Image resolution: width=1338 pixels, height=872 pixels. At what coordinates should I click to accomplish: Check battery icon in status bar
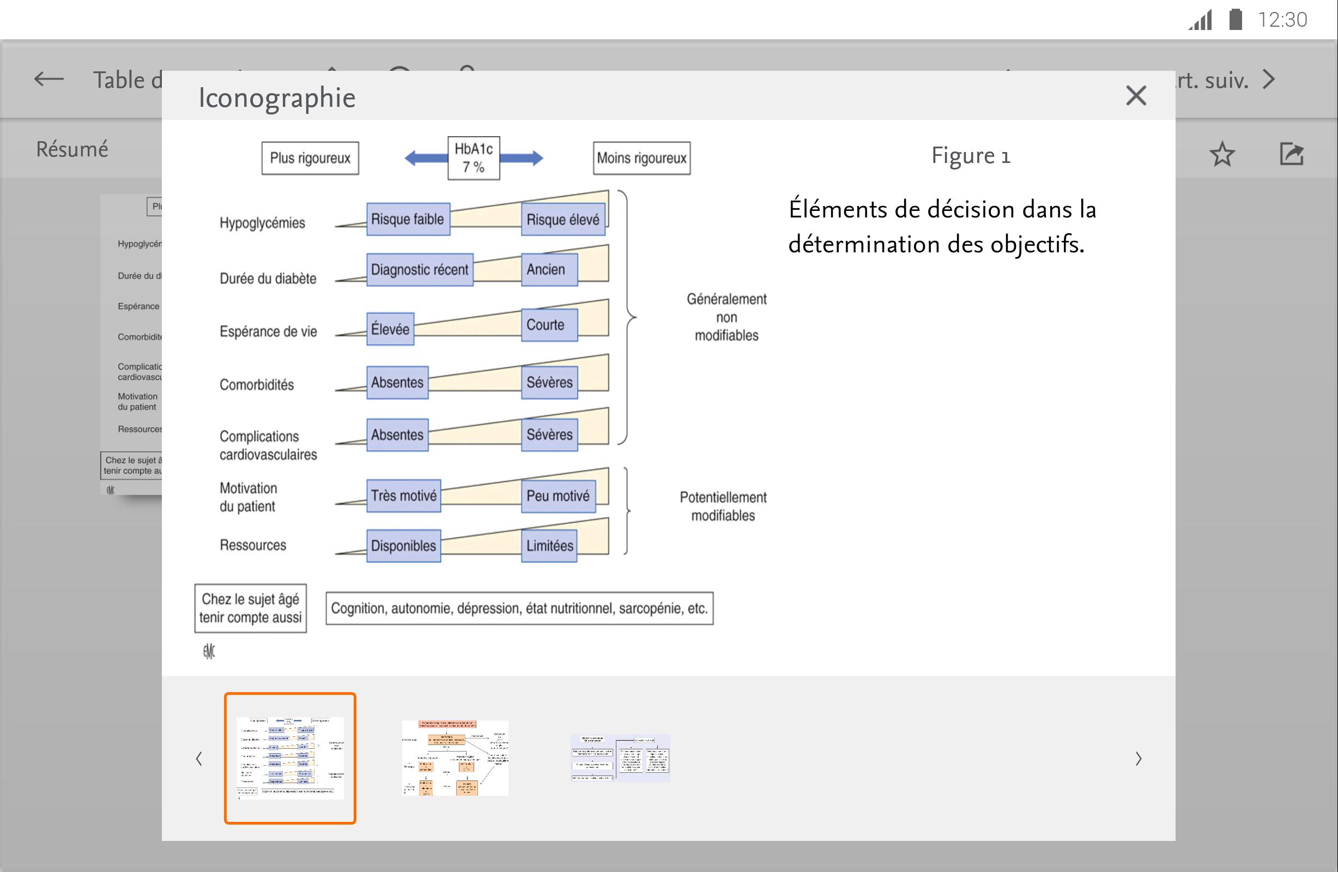tap(1235, 19)
